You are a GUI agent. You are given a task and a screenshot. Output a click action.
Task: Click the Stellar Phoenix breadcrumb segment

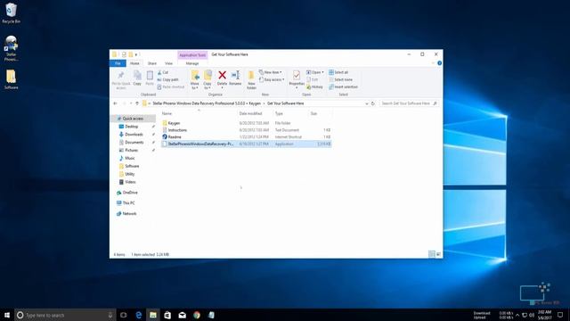click(199, 103)
